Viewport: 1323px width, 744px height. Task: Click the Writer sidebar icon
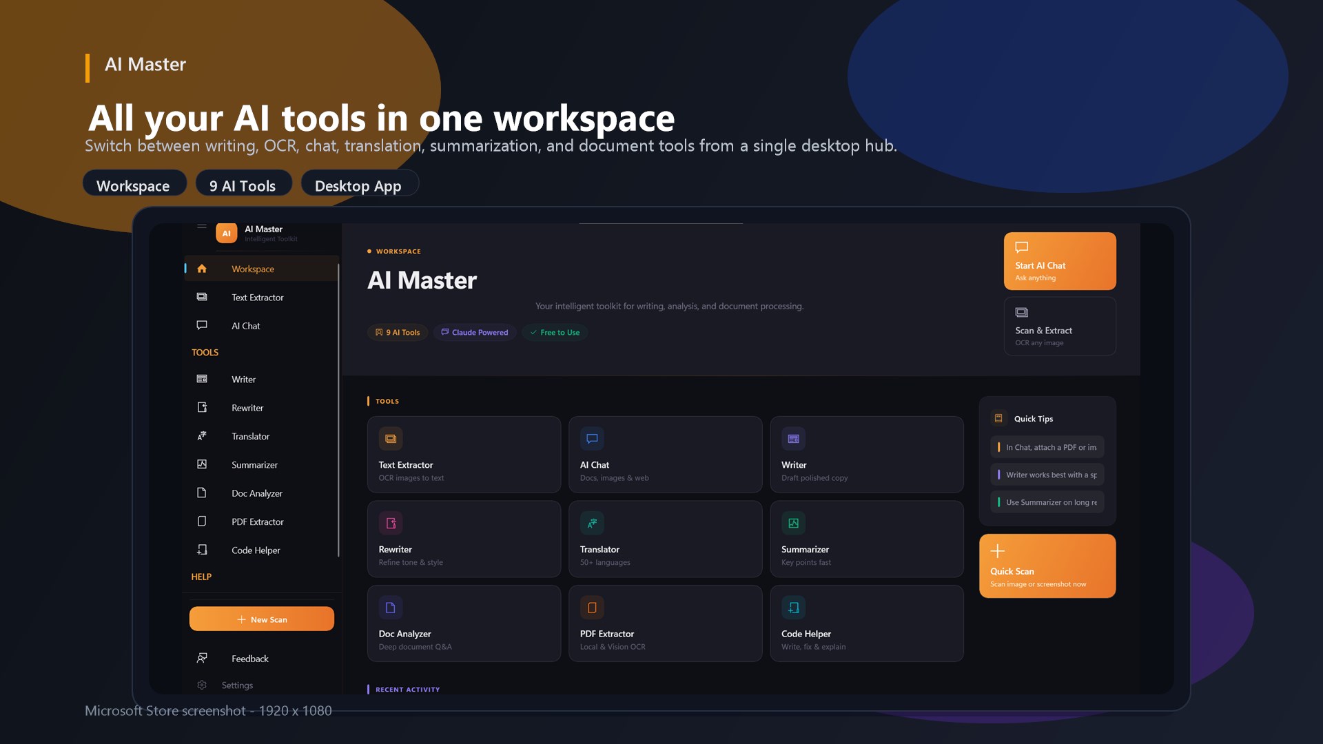point(202,379)
